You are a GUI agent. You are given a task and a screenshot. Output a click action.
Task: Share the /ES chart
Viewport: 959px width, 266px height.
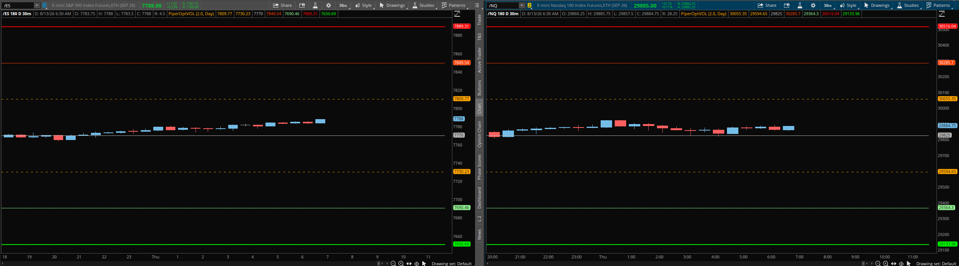point(282,6)
